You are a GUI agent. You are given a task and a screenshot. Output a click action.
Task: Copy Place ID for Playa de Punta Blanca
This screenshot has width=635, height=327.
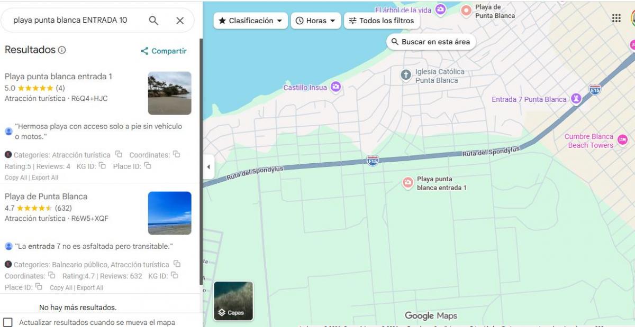[39, 286]
